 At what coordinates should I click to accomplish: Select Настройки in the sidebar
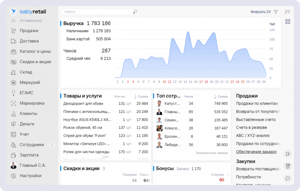pyautogui.click(x=30, y=176)
